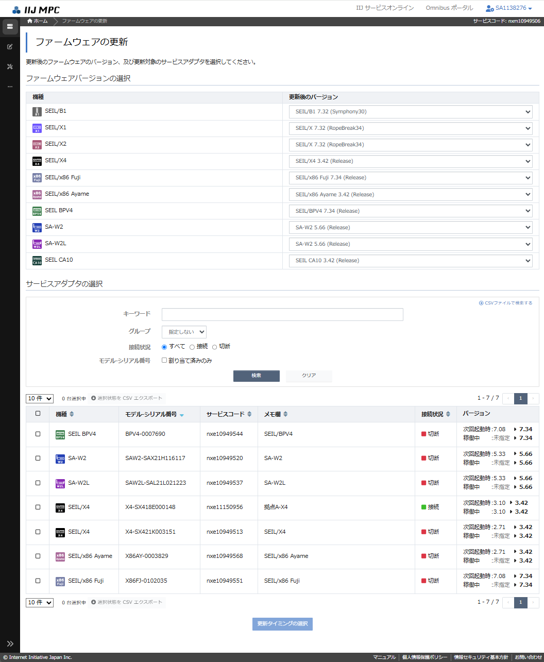Click the SEIL/X1 model icon

(x=37, y=128)
